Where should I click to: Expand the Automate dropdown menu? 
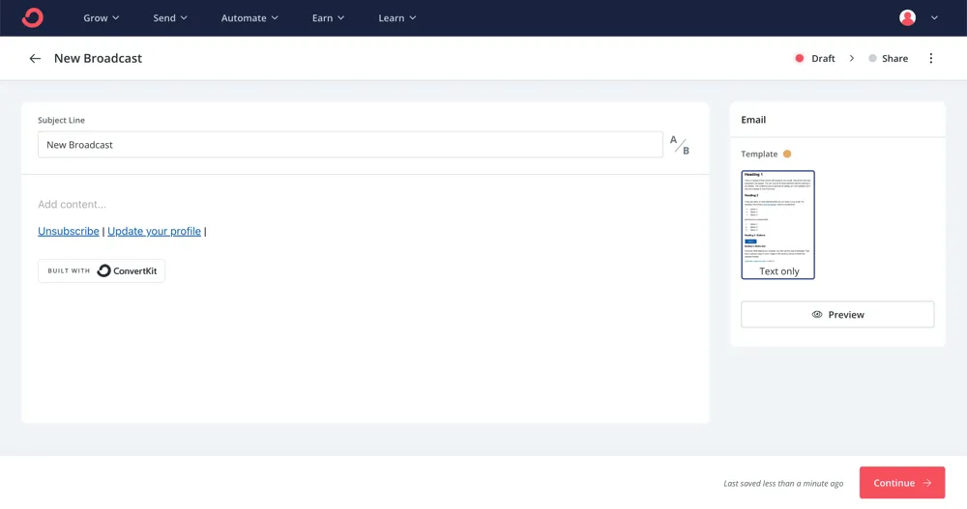pos(249,17)
